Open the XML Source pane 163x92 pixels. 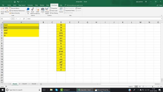click(61, 10)
